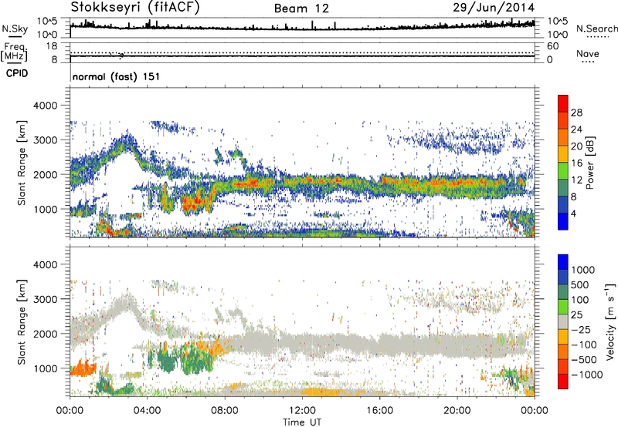The height and width of the screenshot is (427, 618).
Task: Click the '-1000' velocity colorbar tick
Action: (x=586, y=375)
